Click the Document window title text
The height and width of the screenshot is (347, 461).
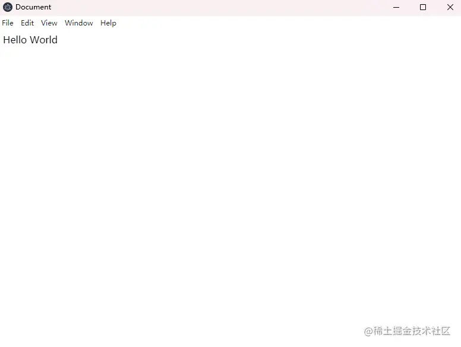click(x=33, y=7)
